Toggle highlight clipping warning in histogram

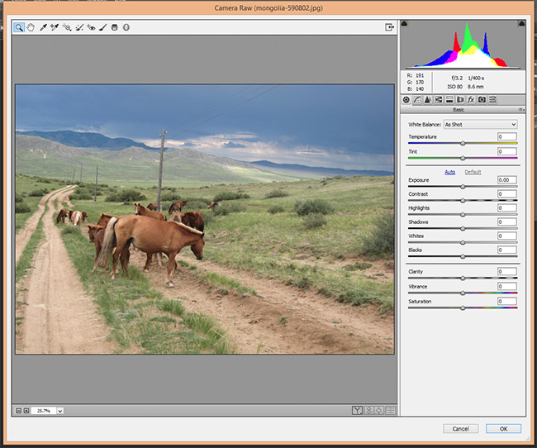521,23
